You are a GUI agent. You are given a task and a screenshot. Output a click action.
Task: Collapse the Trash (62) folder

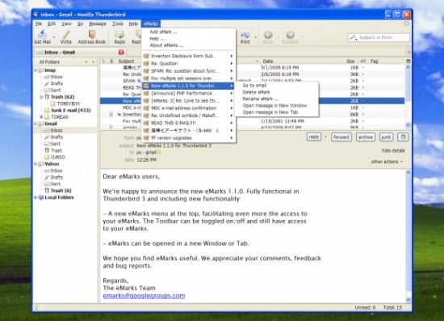point(41,97)
